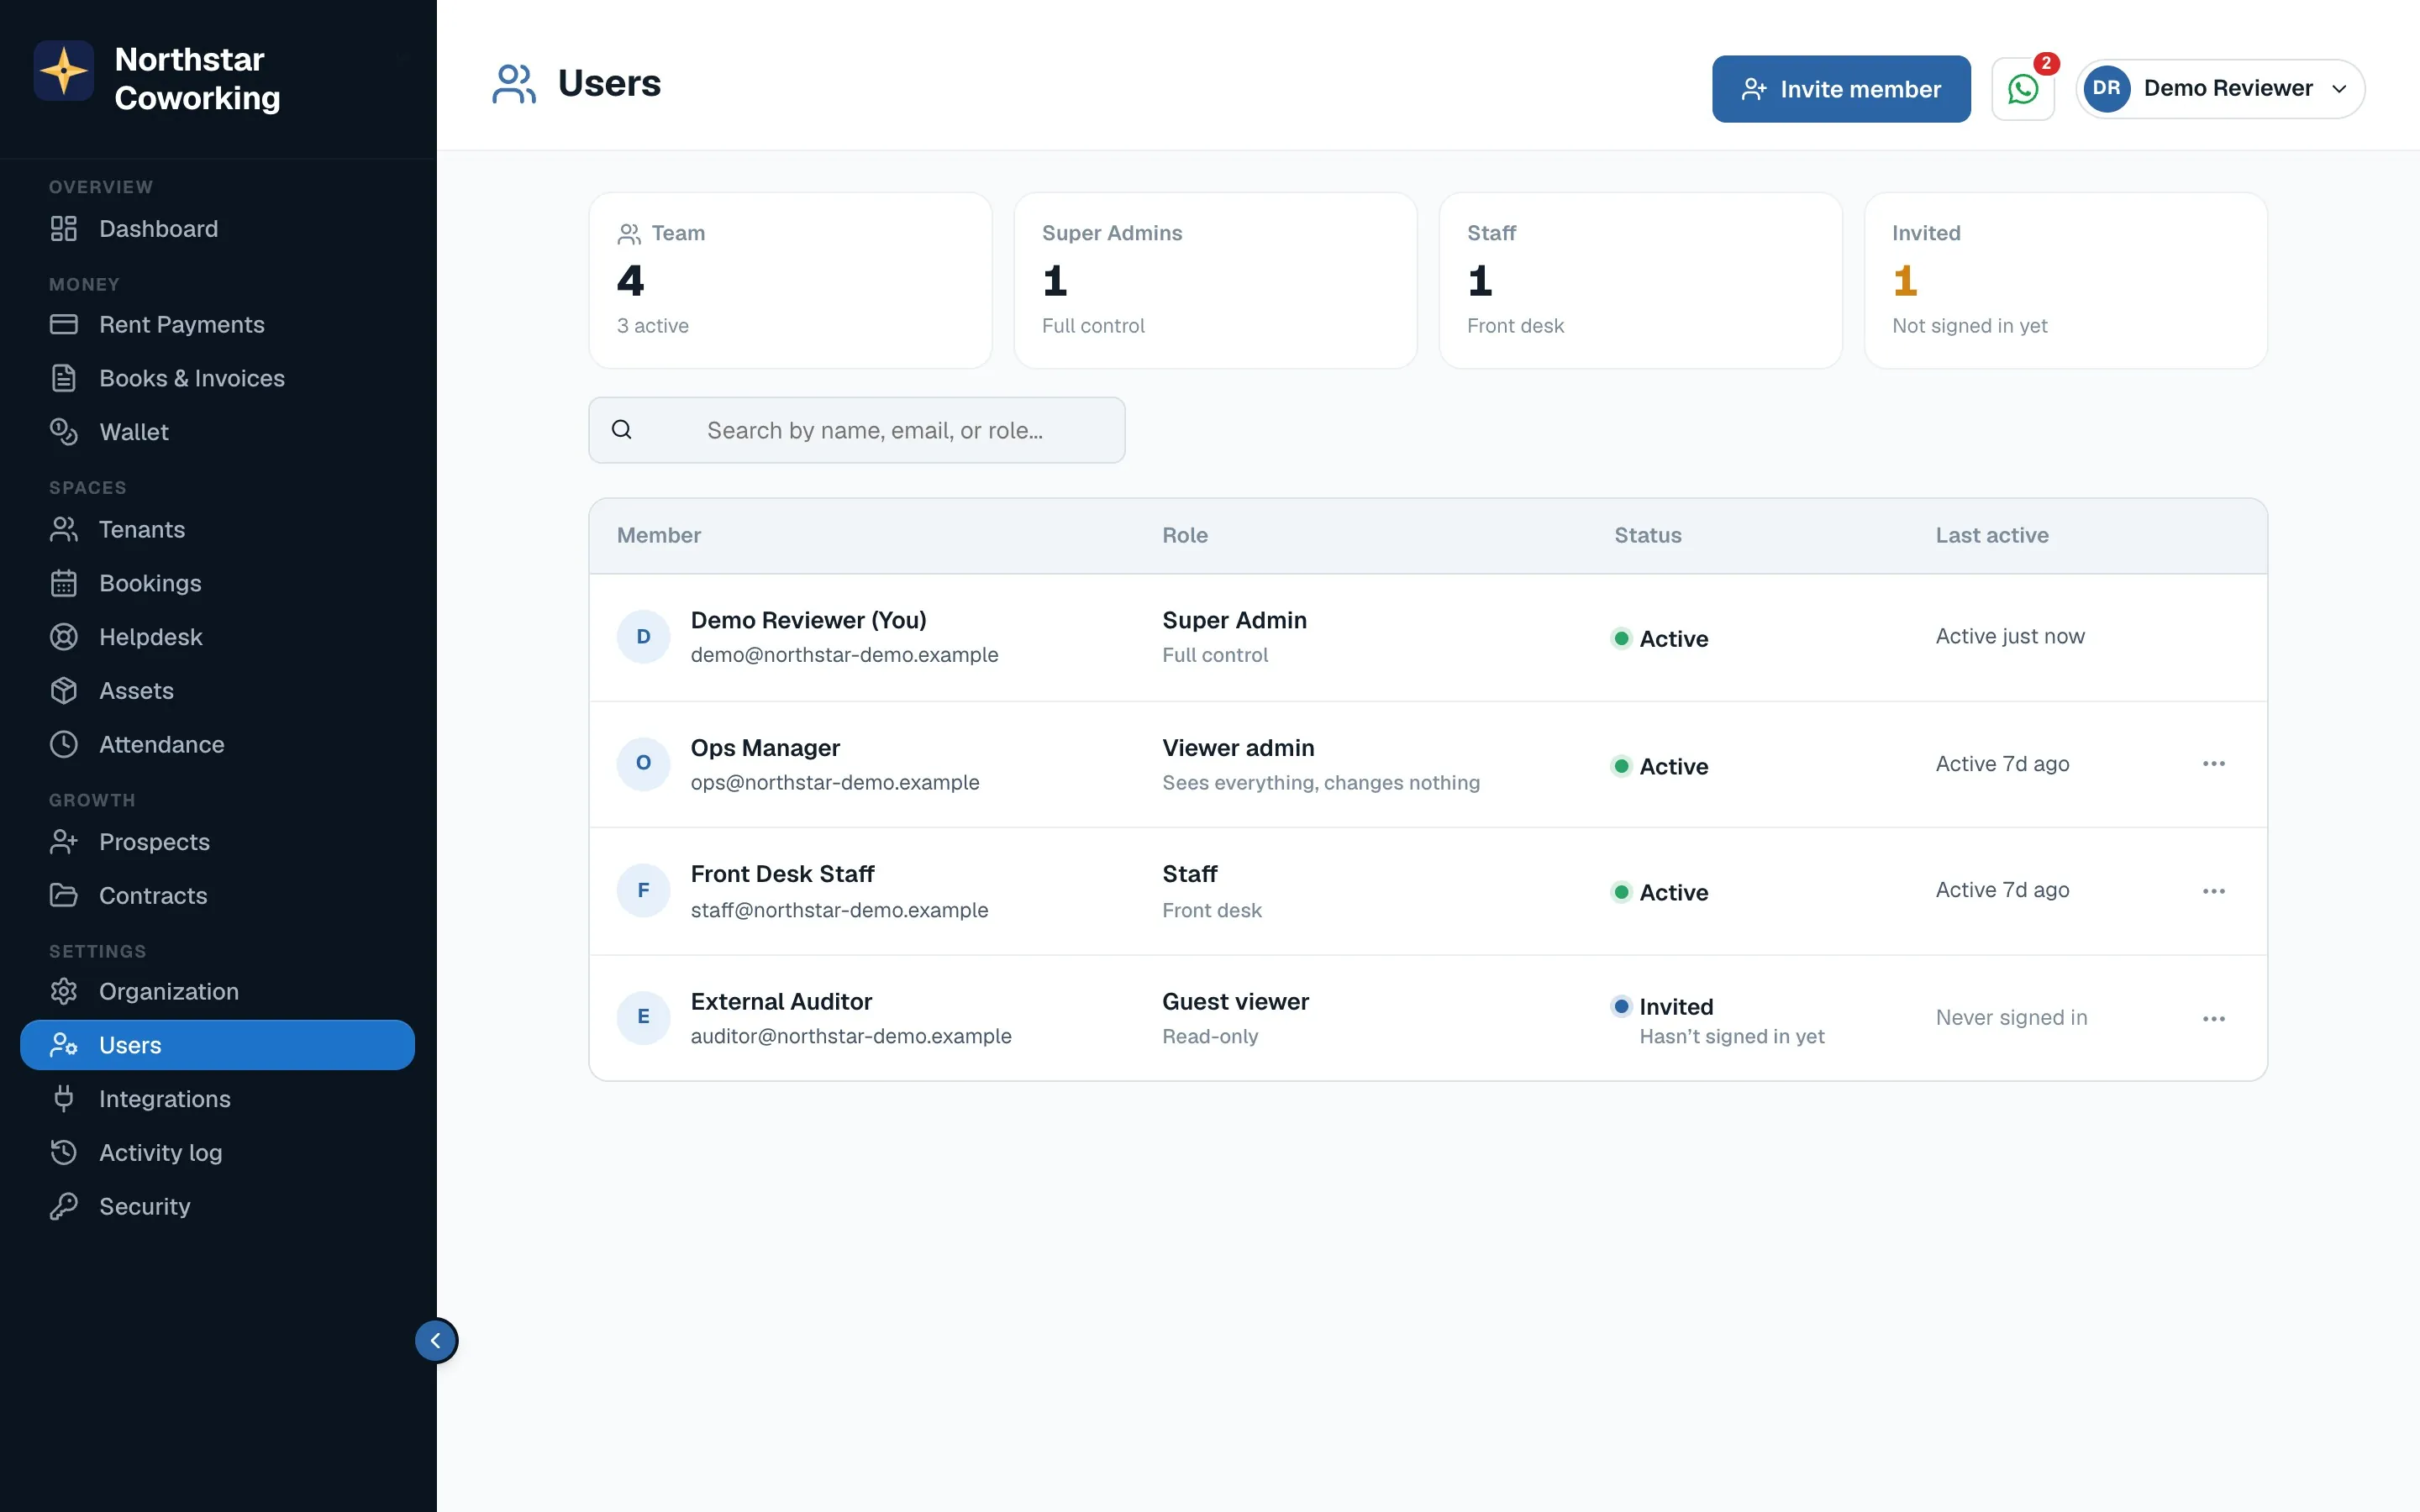
Task: Click the Contracts folder icon
Action: point(64,896)
